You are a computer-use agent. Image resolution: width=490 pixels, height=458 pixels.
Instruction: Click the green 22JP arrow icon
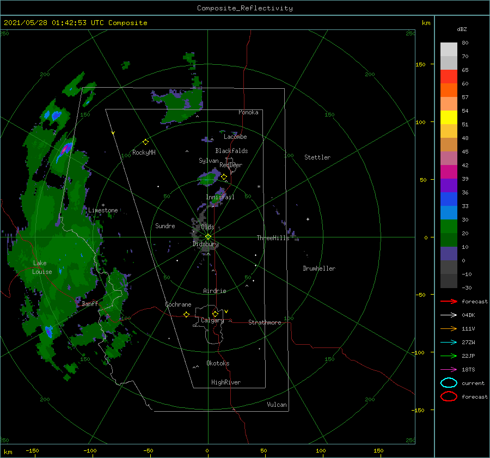tap(449, 356)
